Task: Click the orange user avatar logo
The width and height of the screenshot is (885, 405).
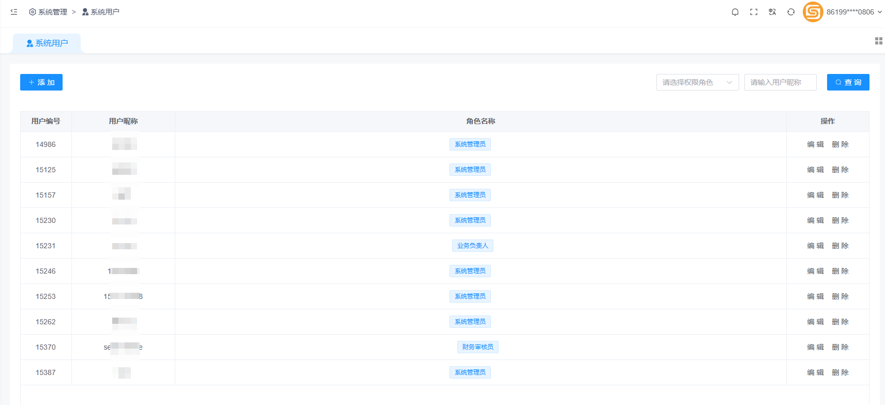Action: [813, 12]
